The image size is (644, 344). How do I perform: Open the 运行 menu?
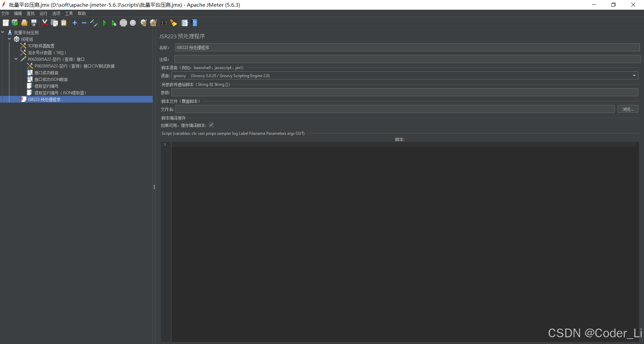click(x=43, y=13)
